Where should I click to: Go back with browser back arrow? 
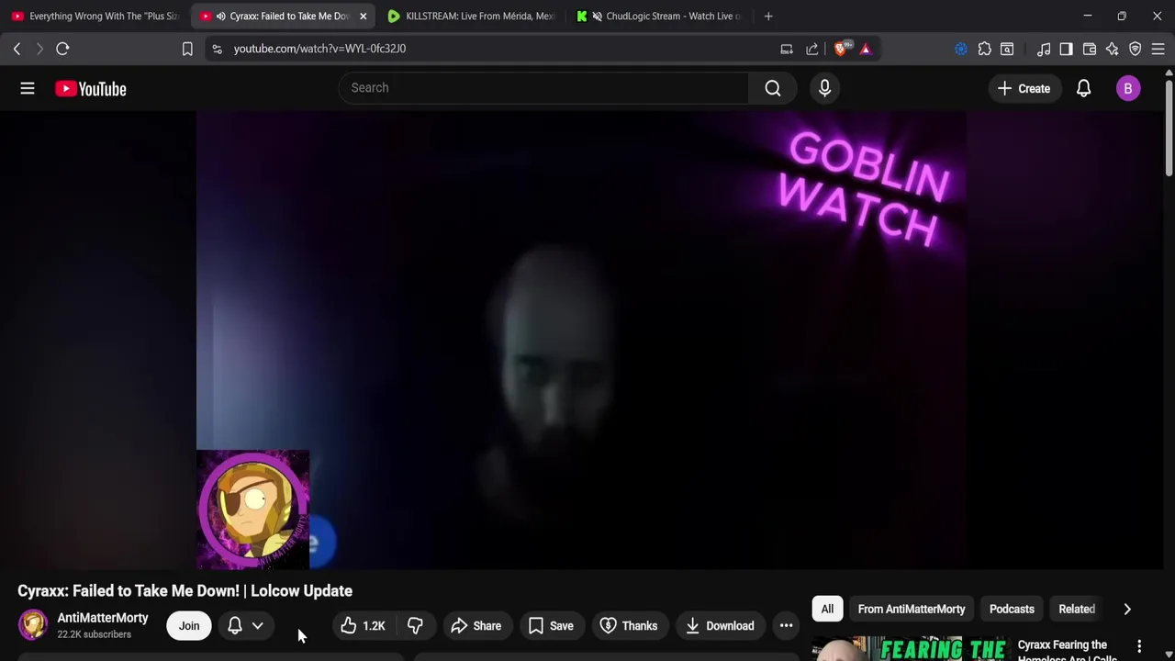point(17,49)
